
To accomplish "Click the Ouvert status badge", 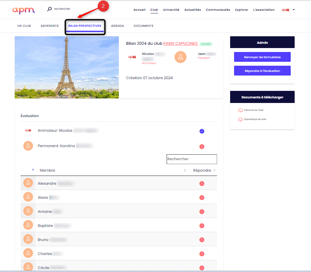I will tap(206, 44).
